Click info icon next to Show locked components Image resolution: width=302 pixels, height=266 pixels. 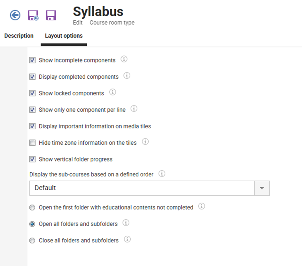tap(112, 92)
